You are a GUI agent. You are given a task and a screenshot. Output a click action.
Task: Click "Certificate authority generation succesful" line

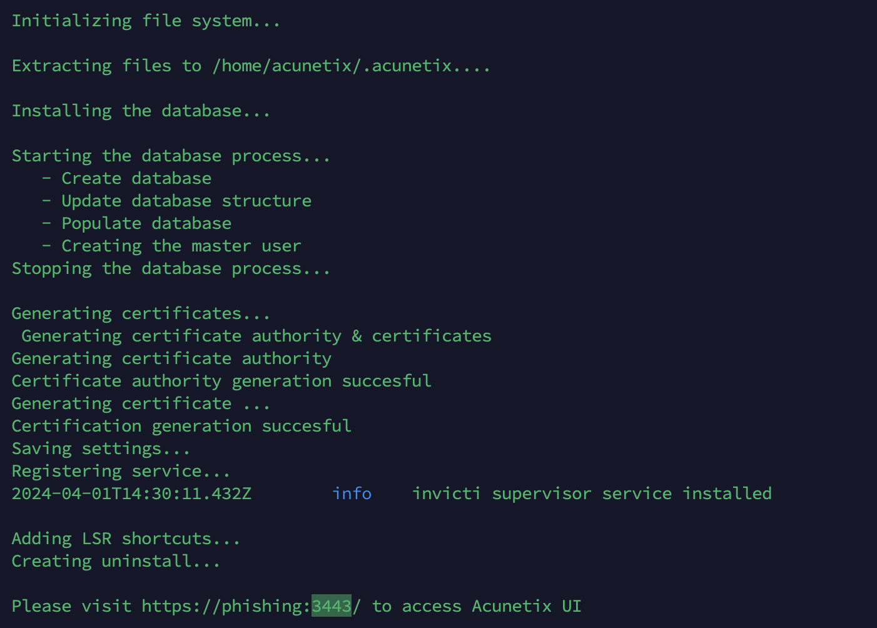pyautogui.click(x=221, y=381)
